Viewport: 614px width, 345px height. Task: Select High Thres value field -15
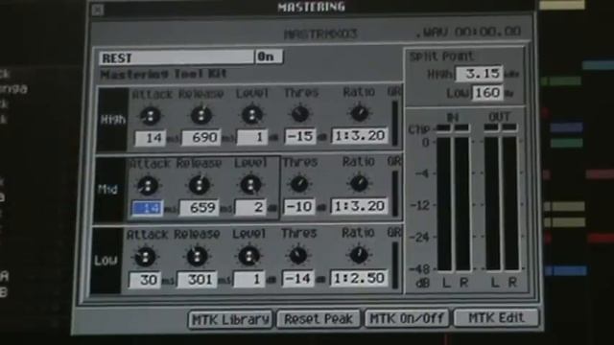click(x=300, y=136)
